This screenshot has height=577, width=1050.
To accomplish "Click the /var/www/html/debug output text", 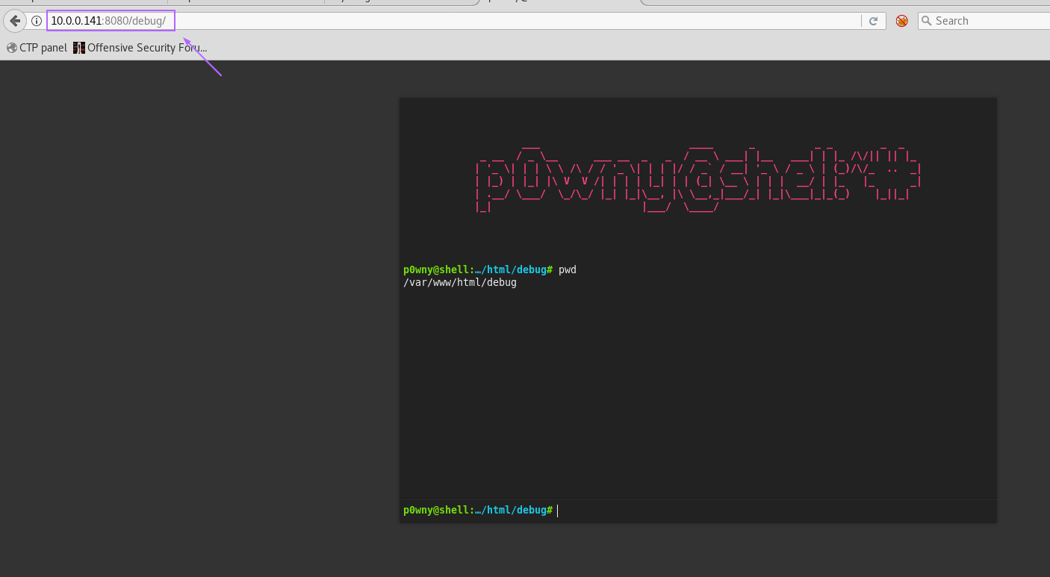I will 460,283.
